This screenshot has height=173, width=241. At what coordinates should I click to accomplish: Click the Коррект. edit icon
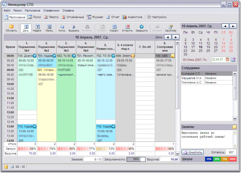pos(114,28)
